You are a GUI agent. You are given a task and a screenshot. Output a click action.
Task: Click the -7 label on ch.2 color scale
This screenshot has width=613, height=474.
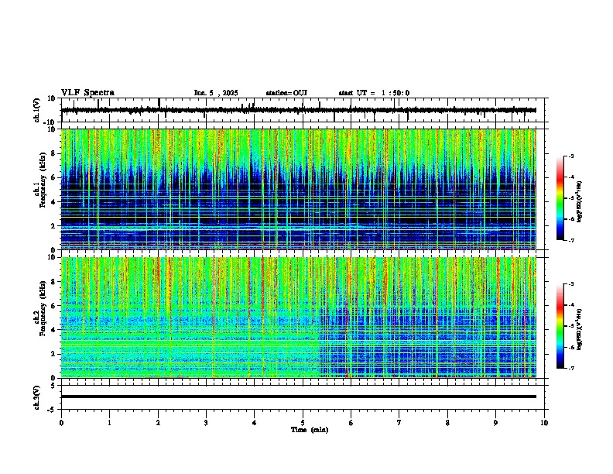[571, 368]
